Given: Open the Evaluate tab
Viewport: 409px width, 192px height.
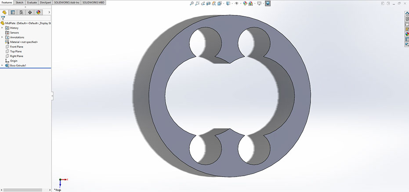Looking at the screenshot, I should point(32,2).
